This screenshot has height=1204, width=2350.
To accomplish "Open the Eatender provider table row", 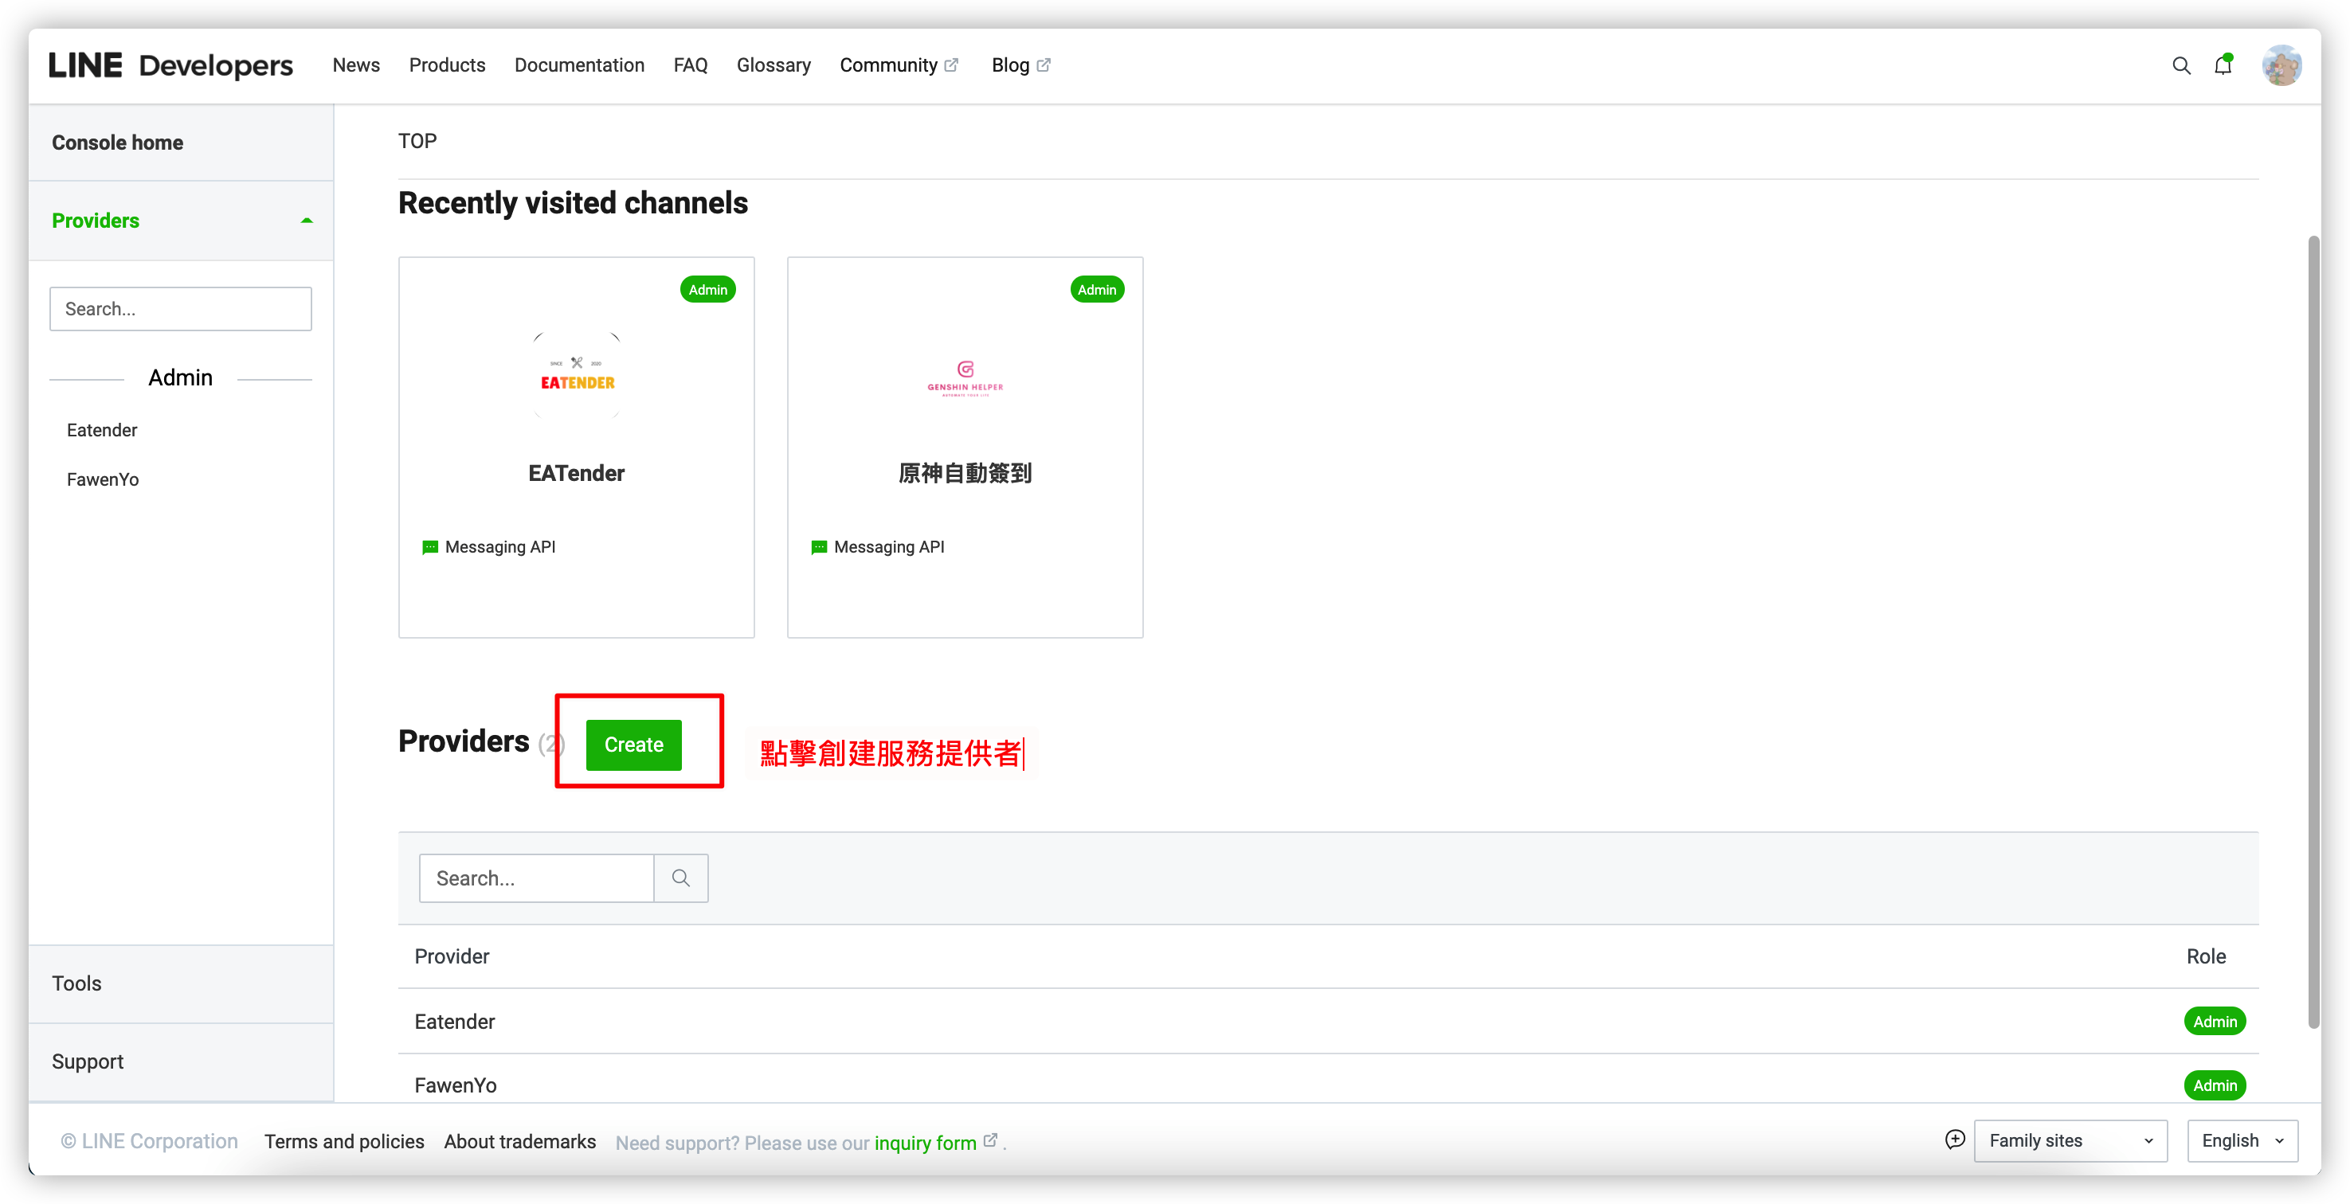I will tap(454, 1022).
